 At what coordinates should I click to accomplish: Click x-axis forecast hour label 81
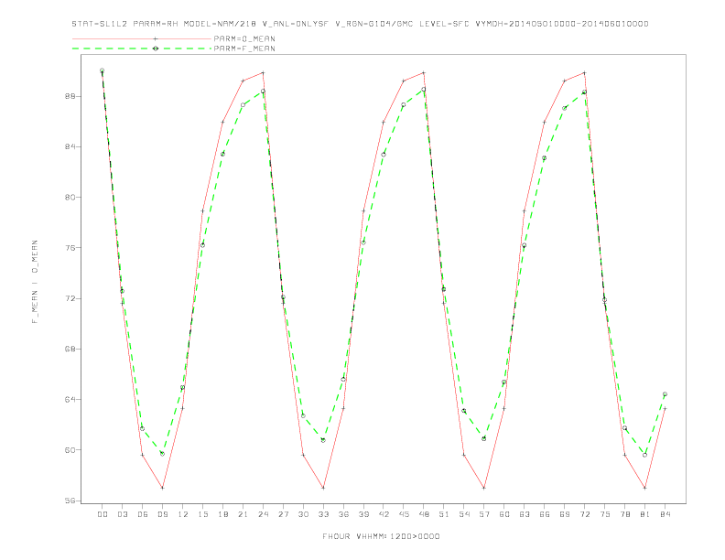click(645, 514)
